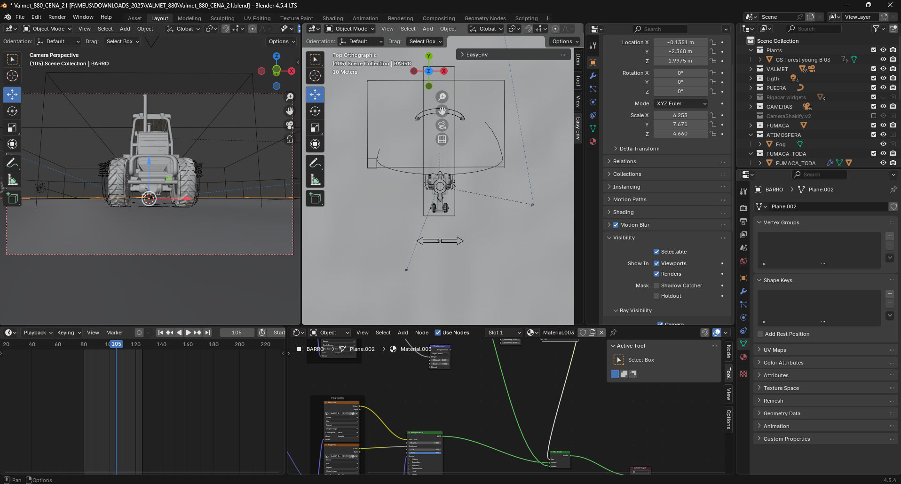The width and height of the screenshot is (901, 484).
Task: Select the Move tool in camera viewport
Action: point(12,94)
